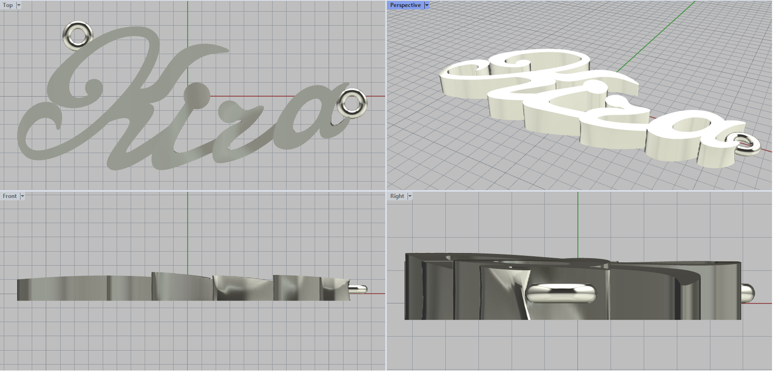This screenshot has height=373, width=773.
Task: Click the jump ring end in Front view
Action: tap(360, 289)
